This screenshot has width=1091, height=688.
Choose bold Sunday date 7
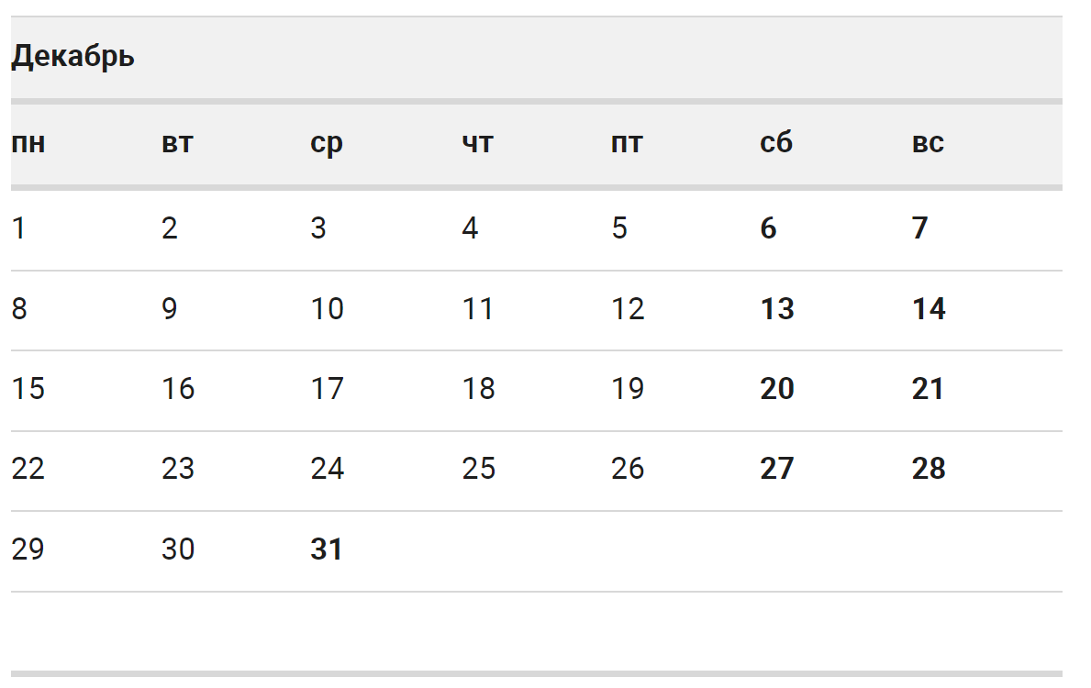[x=920, y=228]
